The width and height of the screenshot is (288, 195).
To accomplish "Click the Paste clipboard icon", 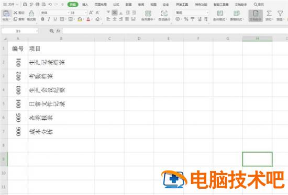I will pos(6,14).
